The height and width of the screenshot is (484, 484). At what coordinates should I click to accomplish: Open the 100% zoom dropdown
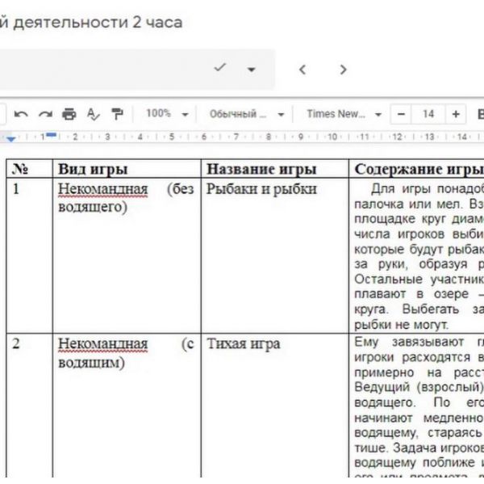click(x=166, y=114)
